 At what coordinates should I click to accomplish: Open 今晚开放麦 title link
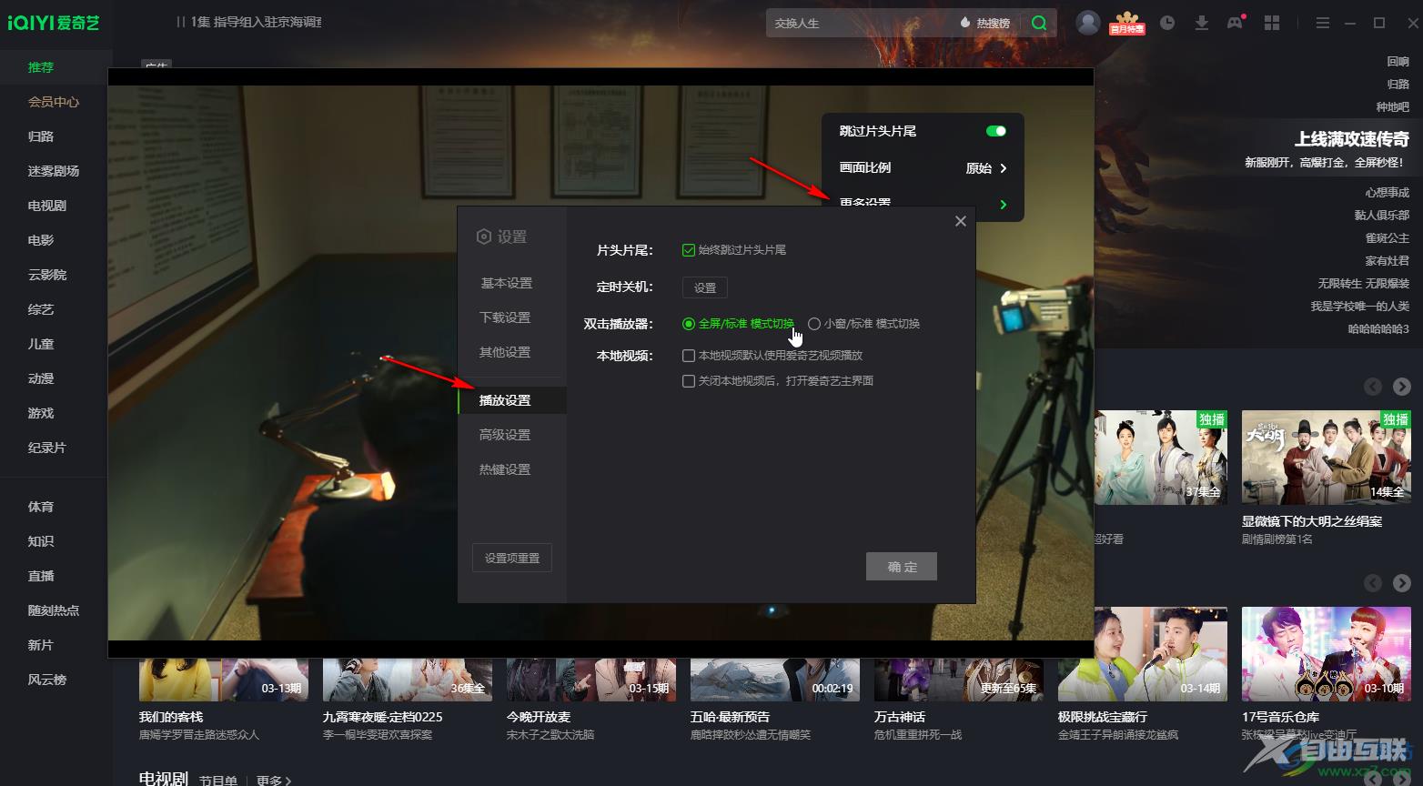539,717
